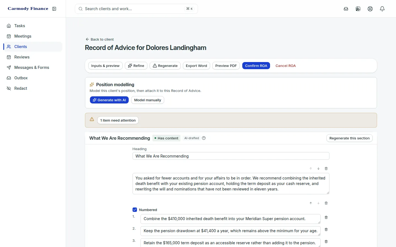
Task: Go to Tasks in the sidebar
Action: coord(33,26)
